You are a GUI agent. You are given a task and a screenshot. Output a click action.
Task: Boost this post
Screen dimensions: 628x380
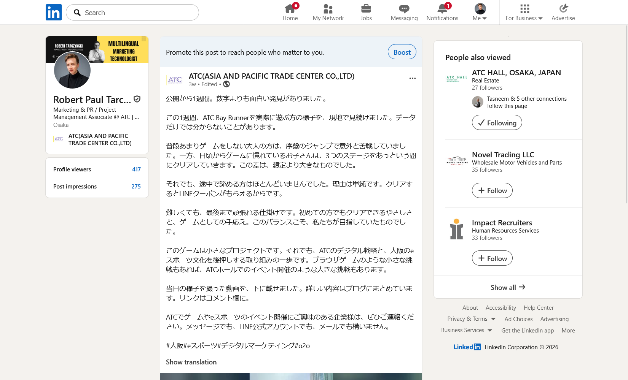tap(402, 52)
